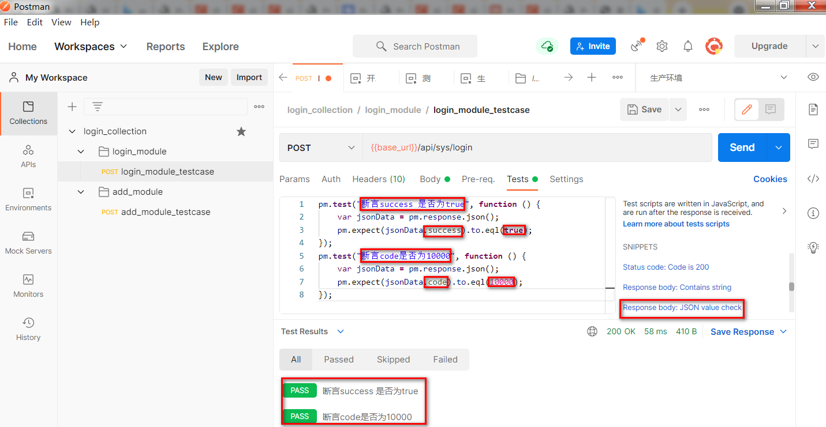
Task: Switch to the Headers tab
Action: (379, 179)
